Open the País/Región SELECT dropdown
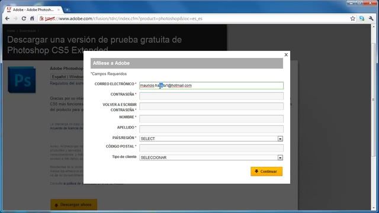Screen dimensions: 379x213 (x=211, y=138)
